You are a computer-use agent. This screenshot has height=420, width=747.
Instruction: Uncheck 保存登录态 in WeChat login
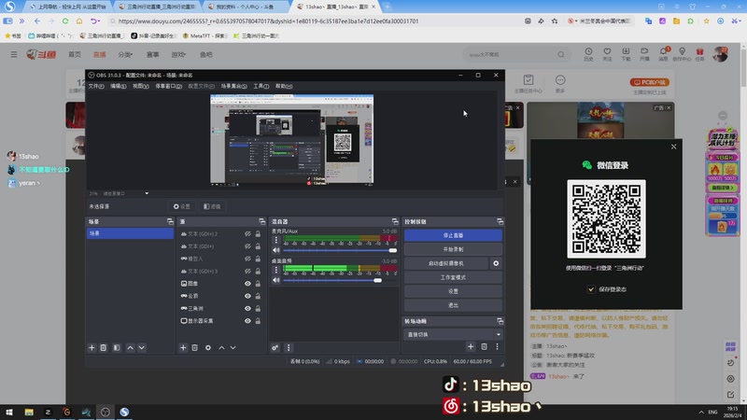[x=591, y=289]
